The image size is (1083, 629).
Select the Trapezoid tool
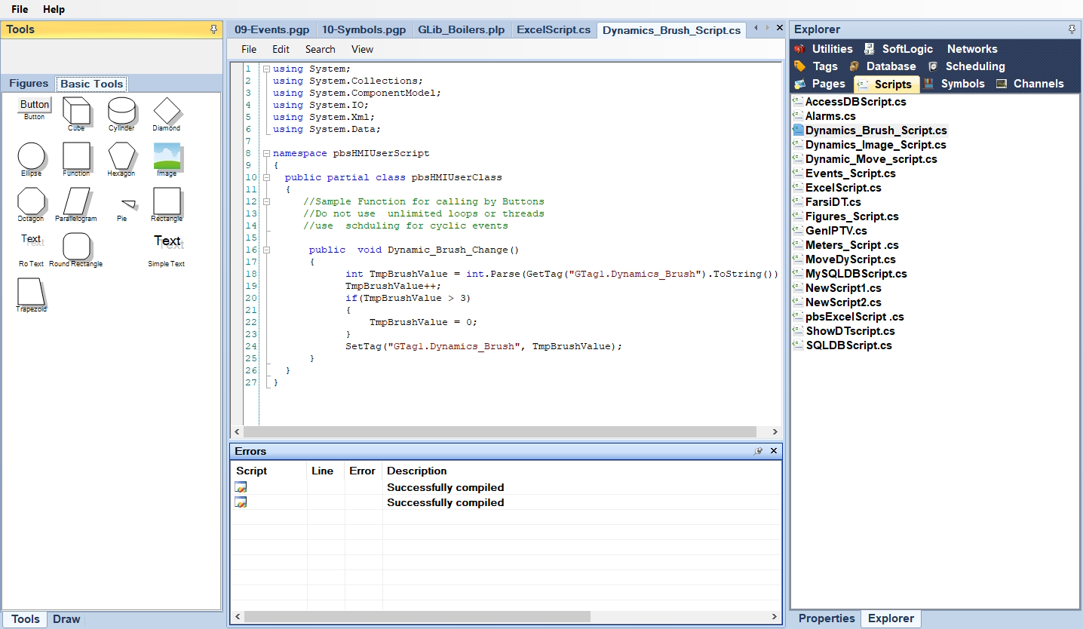pyautogui.click(x=31, y=292)
